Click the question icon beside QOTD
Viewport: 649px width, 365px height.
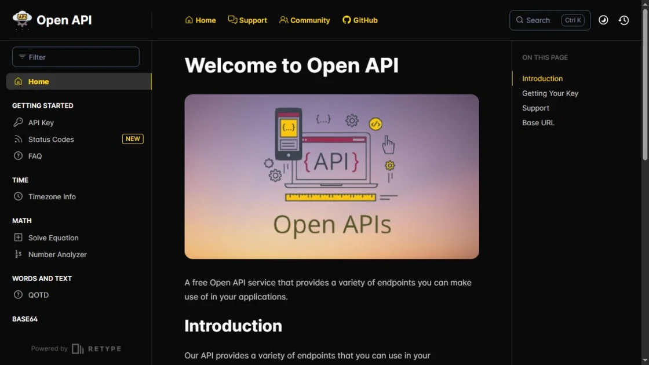[18, 295]
